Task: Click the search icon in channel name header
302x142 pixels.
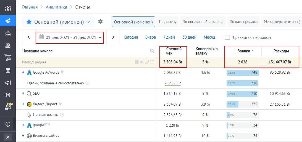Action: pos(152,51)
